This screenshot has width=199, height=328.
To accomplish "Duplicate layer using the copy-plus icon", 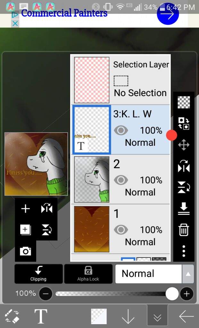I will [25, 230].
